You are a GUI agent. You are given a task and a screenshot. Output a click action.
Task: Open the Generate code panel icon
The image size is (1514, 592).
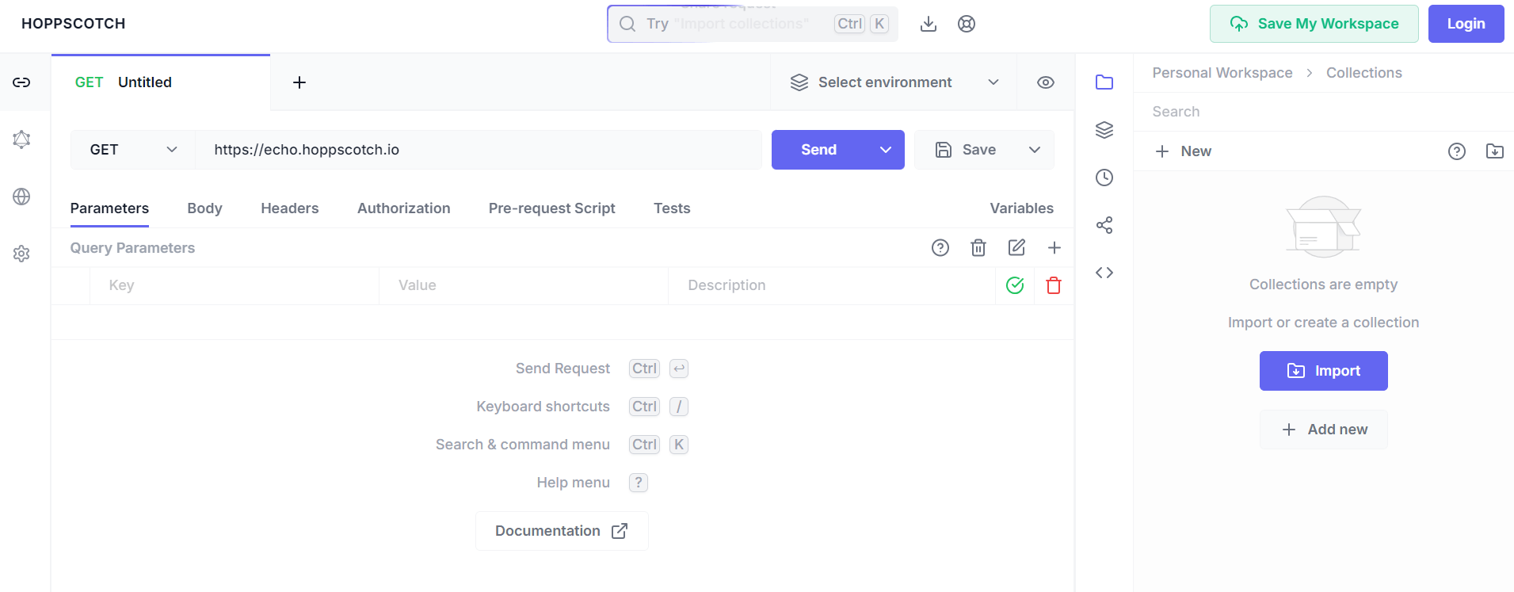tap(1104, 273)
